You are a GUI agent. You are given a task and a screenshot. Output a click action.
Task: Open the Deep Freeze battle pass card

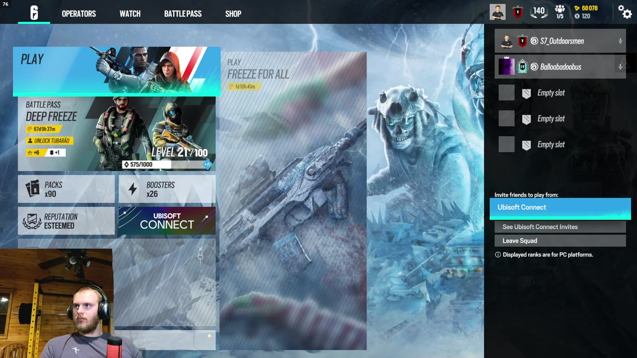[x=116, y=134]
